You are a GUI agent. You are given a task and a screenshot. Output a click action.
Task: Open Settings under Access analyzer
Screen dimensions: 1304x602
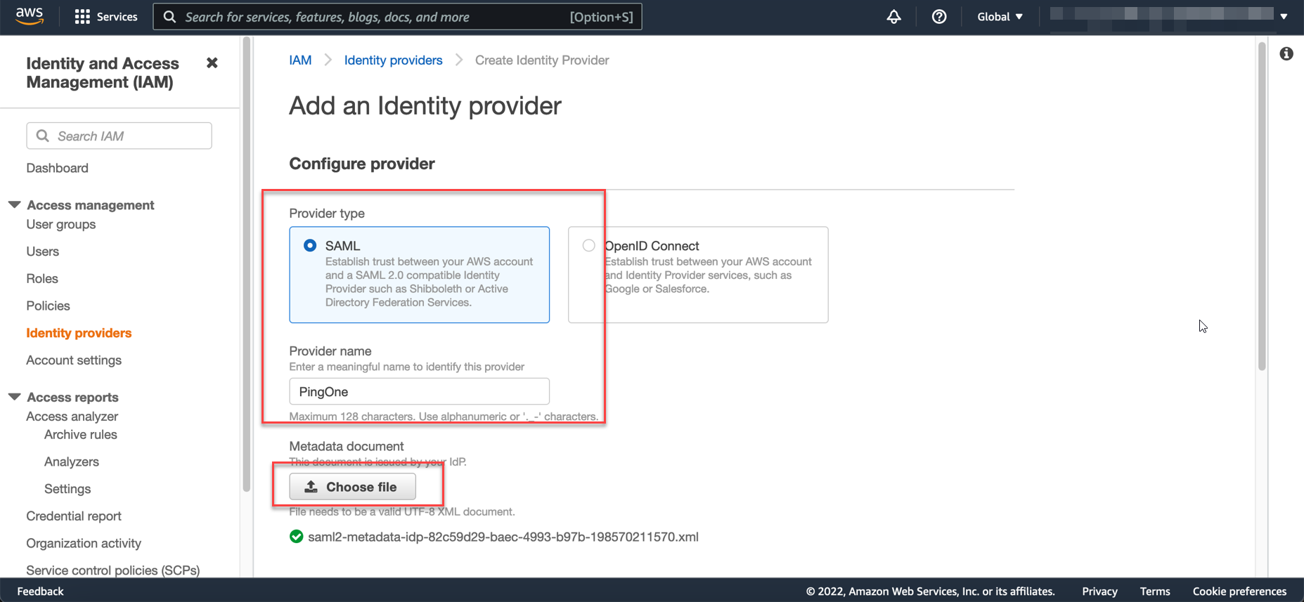(67, 489)
